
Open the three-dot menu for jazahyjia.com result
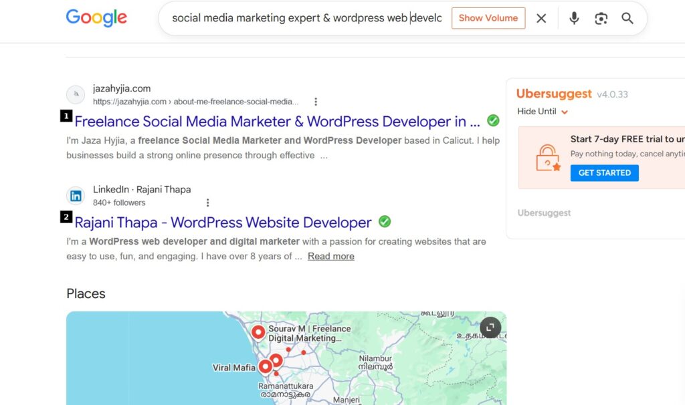[316, 102]
